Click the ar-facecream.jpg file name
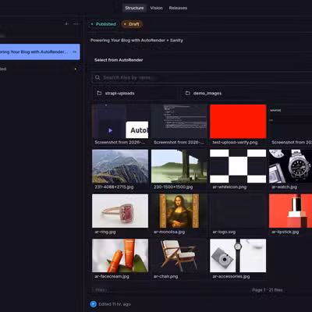This screenshot has height=312, width=312. coord(112,276)
